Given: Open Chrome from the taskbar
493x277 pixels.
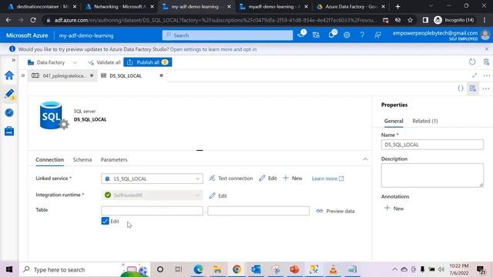Looking at the screenshot, I should [x=236, y=269].
